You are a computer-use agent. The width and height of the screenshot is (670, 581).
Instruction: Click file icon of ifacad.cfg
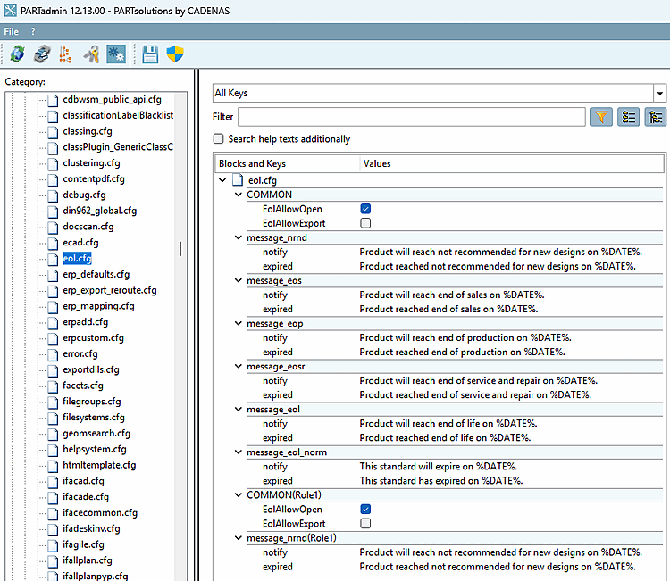pos(53,482)
